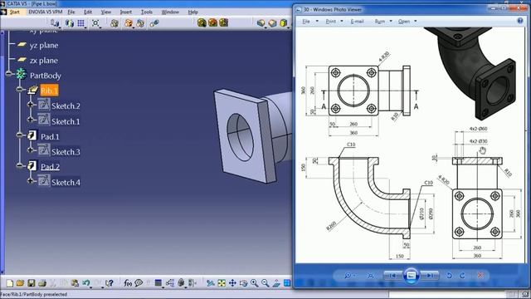Delete the photo with the red X
Screen dimensions: 531x299
tap(480, 275)
